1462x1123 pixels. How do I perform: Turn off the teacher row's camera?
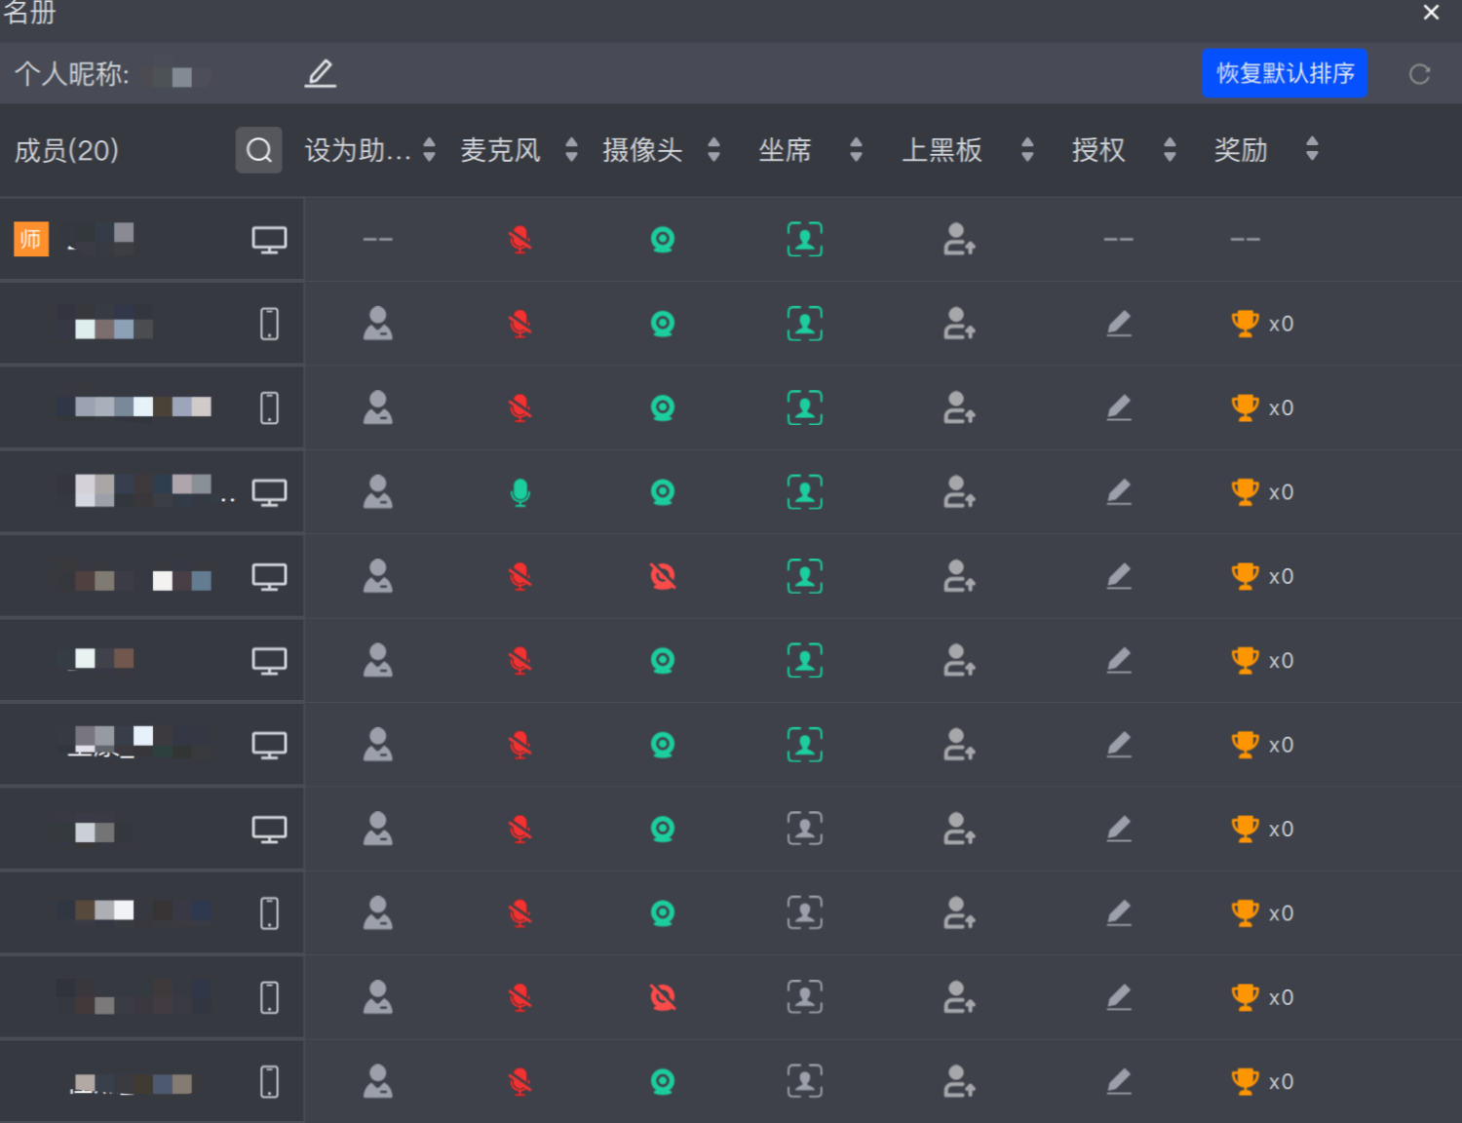[x=663, y=240]
